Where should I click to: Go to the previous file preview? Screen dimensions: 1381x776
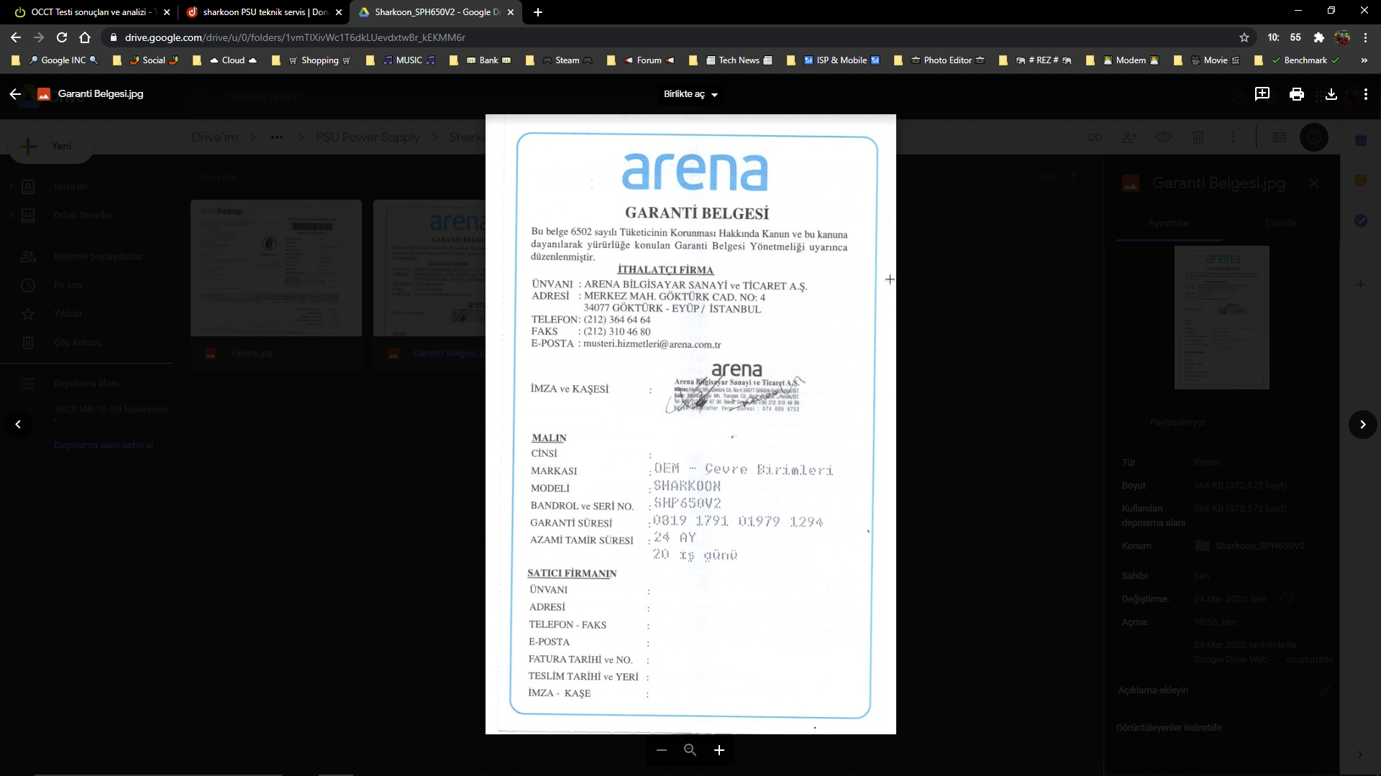pyautogui.click(x=18, y=425)
